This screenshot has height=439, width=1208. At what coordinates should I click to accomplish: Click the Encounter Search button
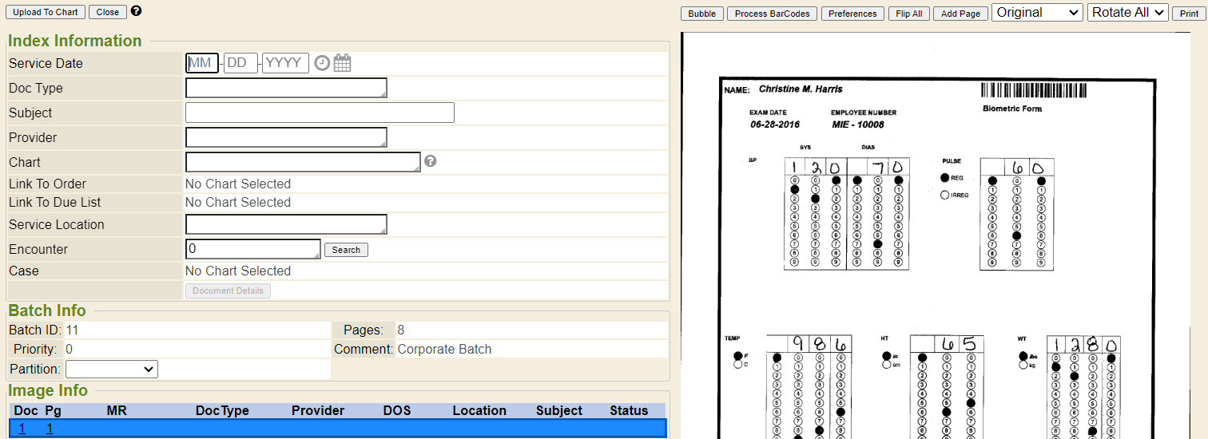coord(346,250)
